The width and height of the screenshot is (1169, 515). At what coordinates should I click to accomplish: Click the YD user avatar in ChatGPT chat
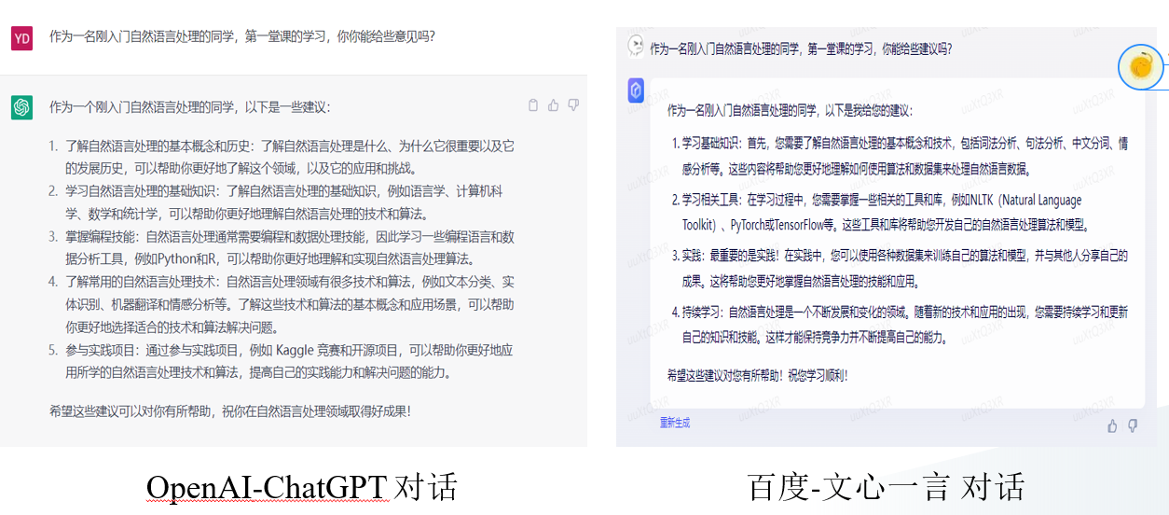pos(21,38)
